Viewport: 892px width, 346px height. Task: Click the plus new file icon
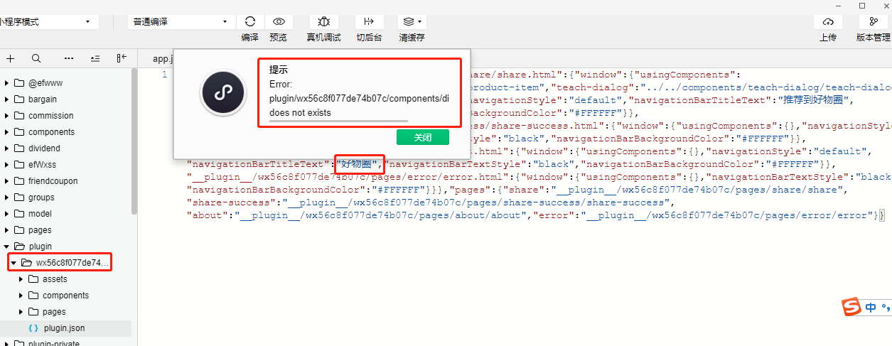click(x=11, y=58)
